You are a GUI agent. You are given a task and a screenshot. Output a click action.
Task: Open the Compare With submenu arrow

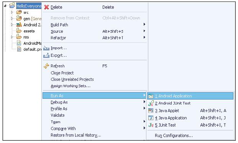(144, 128)
